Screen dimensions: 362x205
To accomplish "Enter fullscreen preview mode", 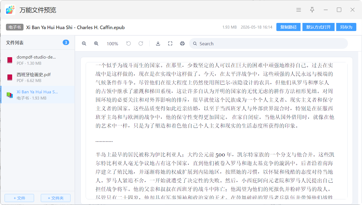I will 170,43.
